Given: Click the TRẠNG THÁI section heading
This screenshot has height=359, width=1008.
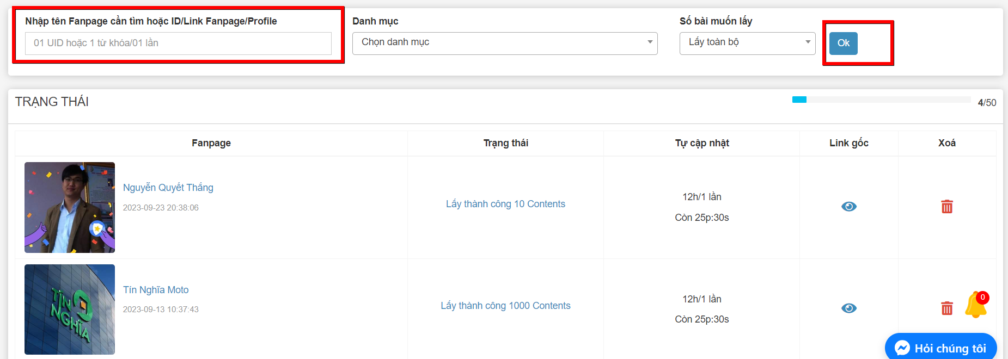Looking at the screenshot, I should point(52,102).
